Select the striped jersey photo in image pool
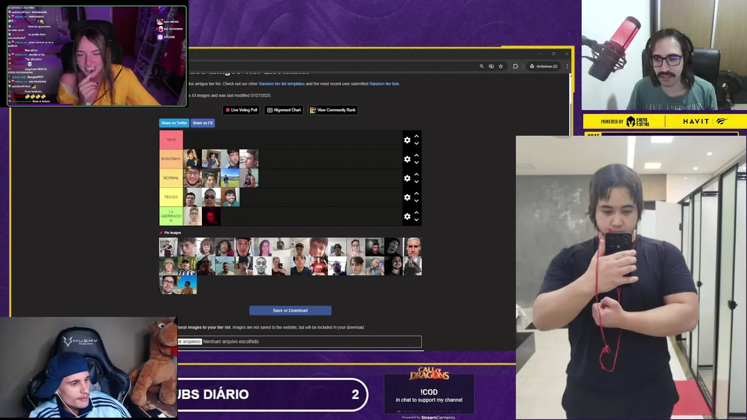Screen dimensions: 747x420 187,266
